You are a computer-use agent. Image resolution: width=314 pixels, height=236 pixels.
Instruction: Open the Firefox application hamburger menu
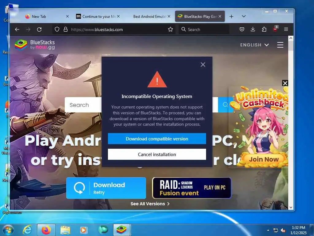point(286,29)
